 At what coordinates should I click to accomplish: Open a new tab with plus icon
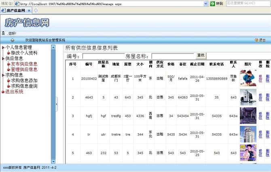tap(36, 11)
